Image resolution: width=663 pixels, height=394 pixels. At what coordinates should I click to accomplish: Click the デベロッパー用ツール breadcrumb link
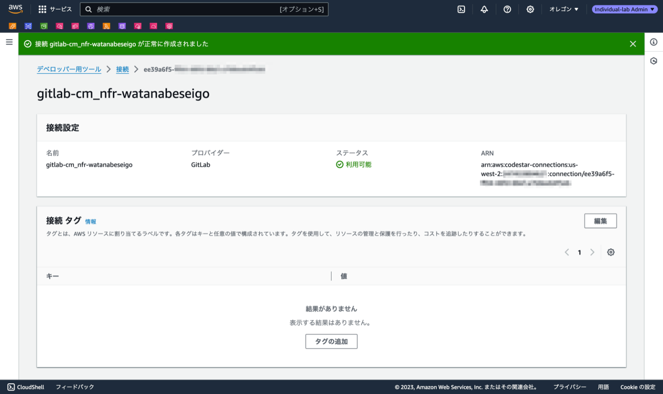(x=69, y=69)
